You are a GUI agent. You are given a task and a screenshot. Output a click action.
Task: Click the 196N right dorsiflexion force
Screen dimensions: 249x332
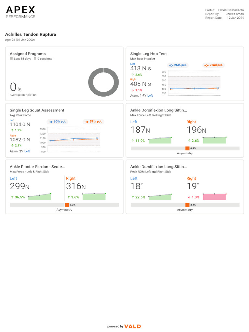coord(196,130)
